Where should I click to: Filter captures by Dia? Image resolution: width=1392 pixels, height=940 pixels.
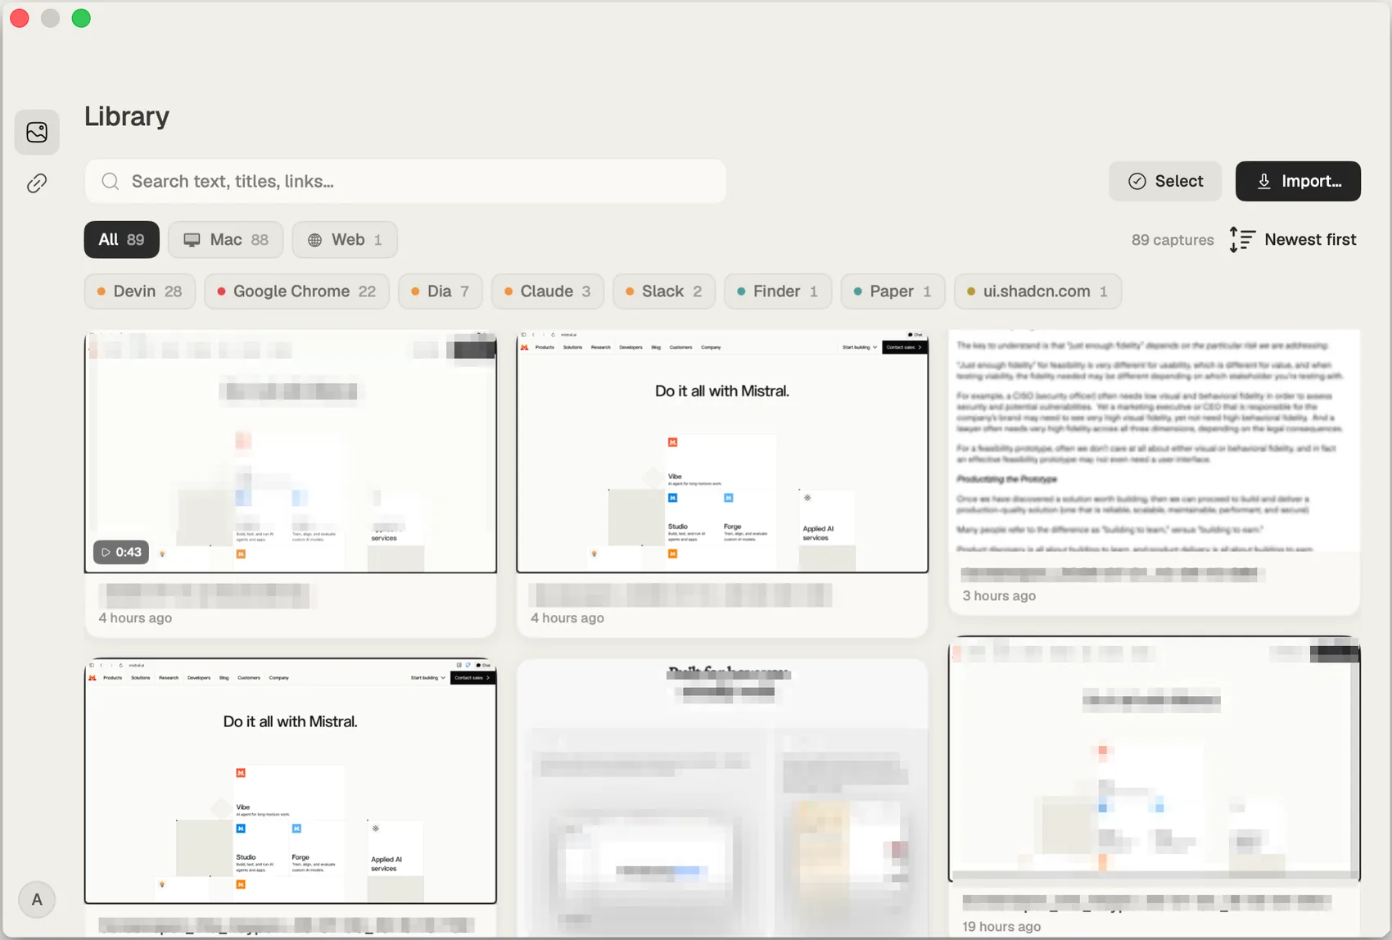(x=440, y=291)
